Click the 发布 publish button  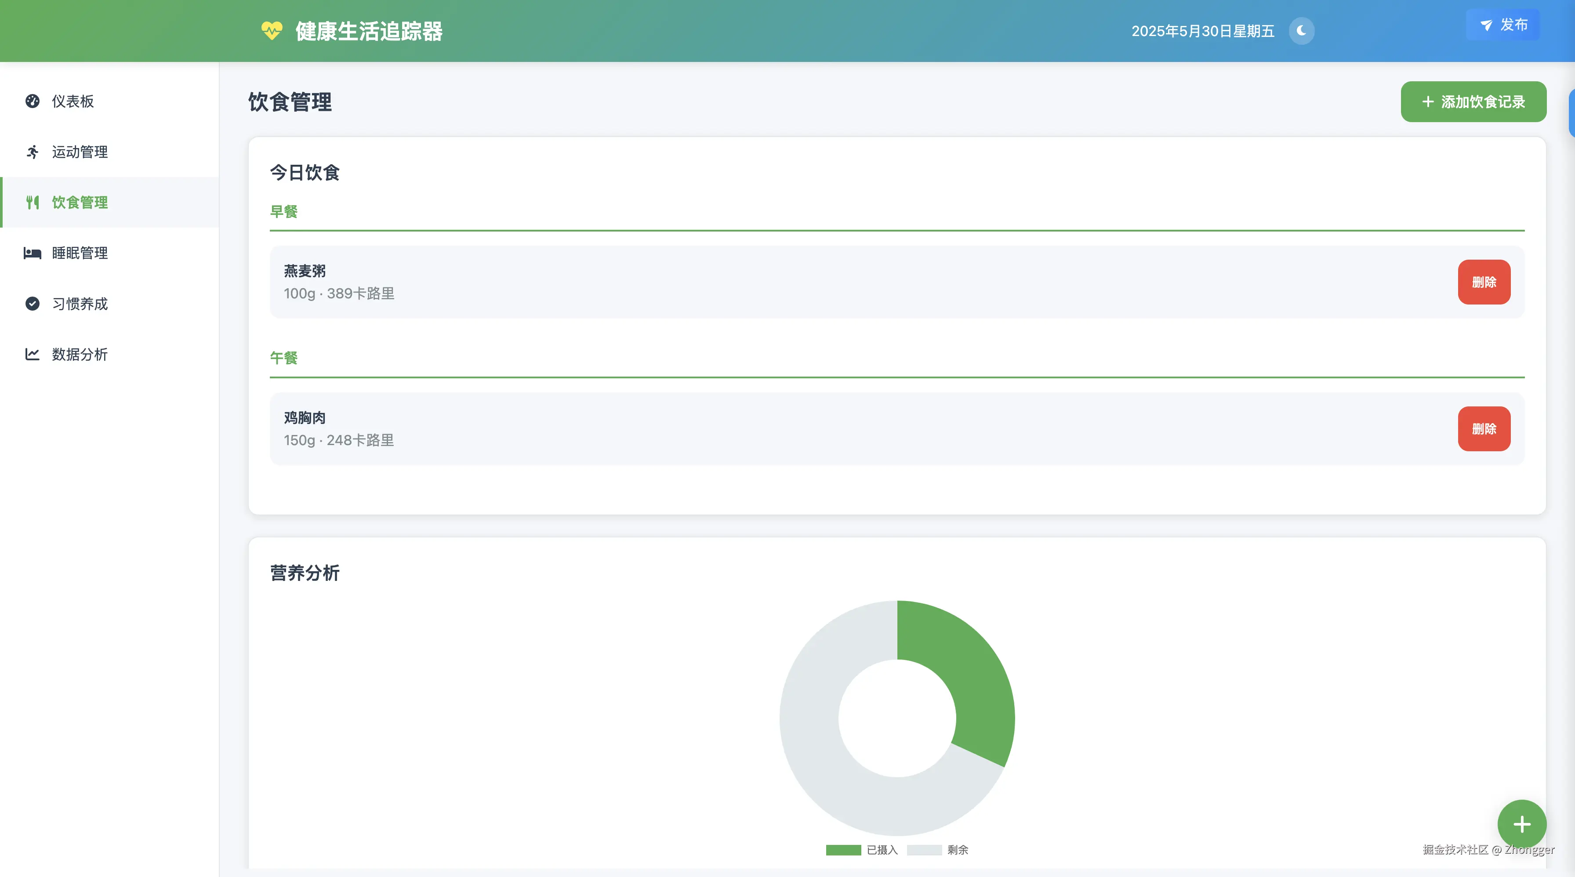pos(1503,25)
